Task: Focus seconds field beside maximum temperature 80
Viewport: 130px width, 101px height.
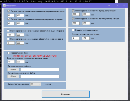Action: pos(20,15)
